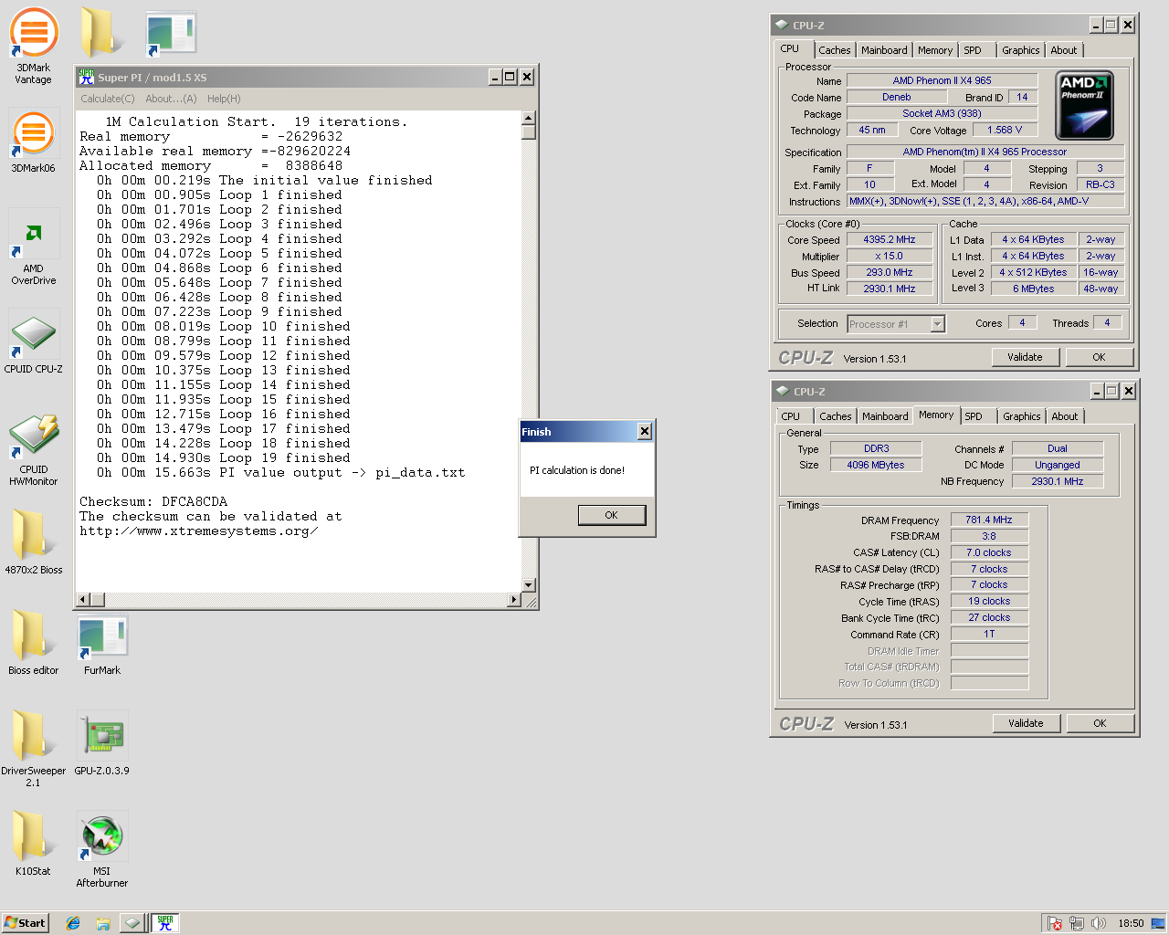
Task: Open Graphics tab in lower CPU-Z window
Action: (x=1021, y=416)
